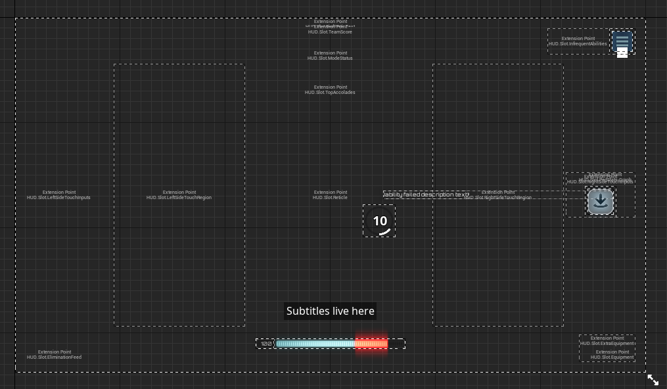Select the cyan section of the health bar

click(315, 344)
